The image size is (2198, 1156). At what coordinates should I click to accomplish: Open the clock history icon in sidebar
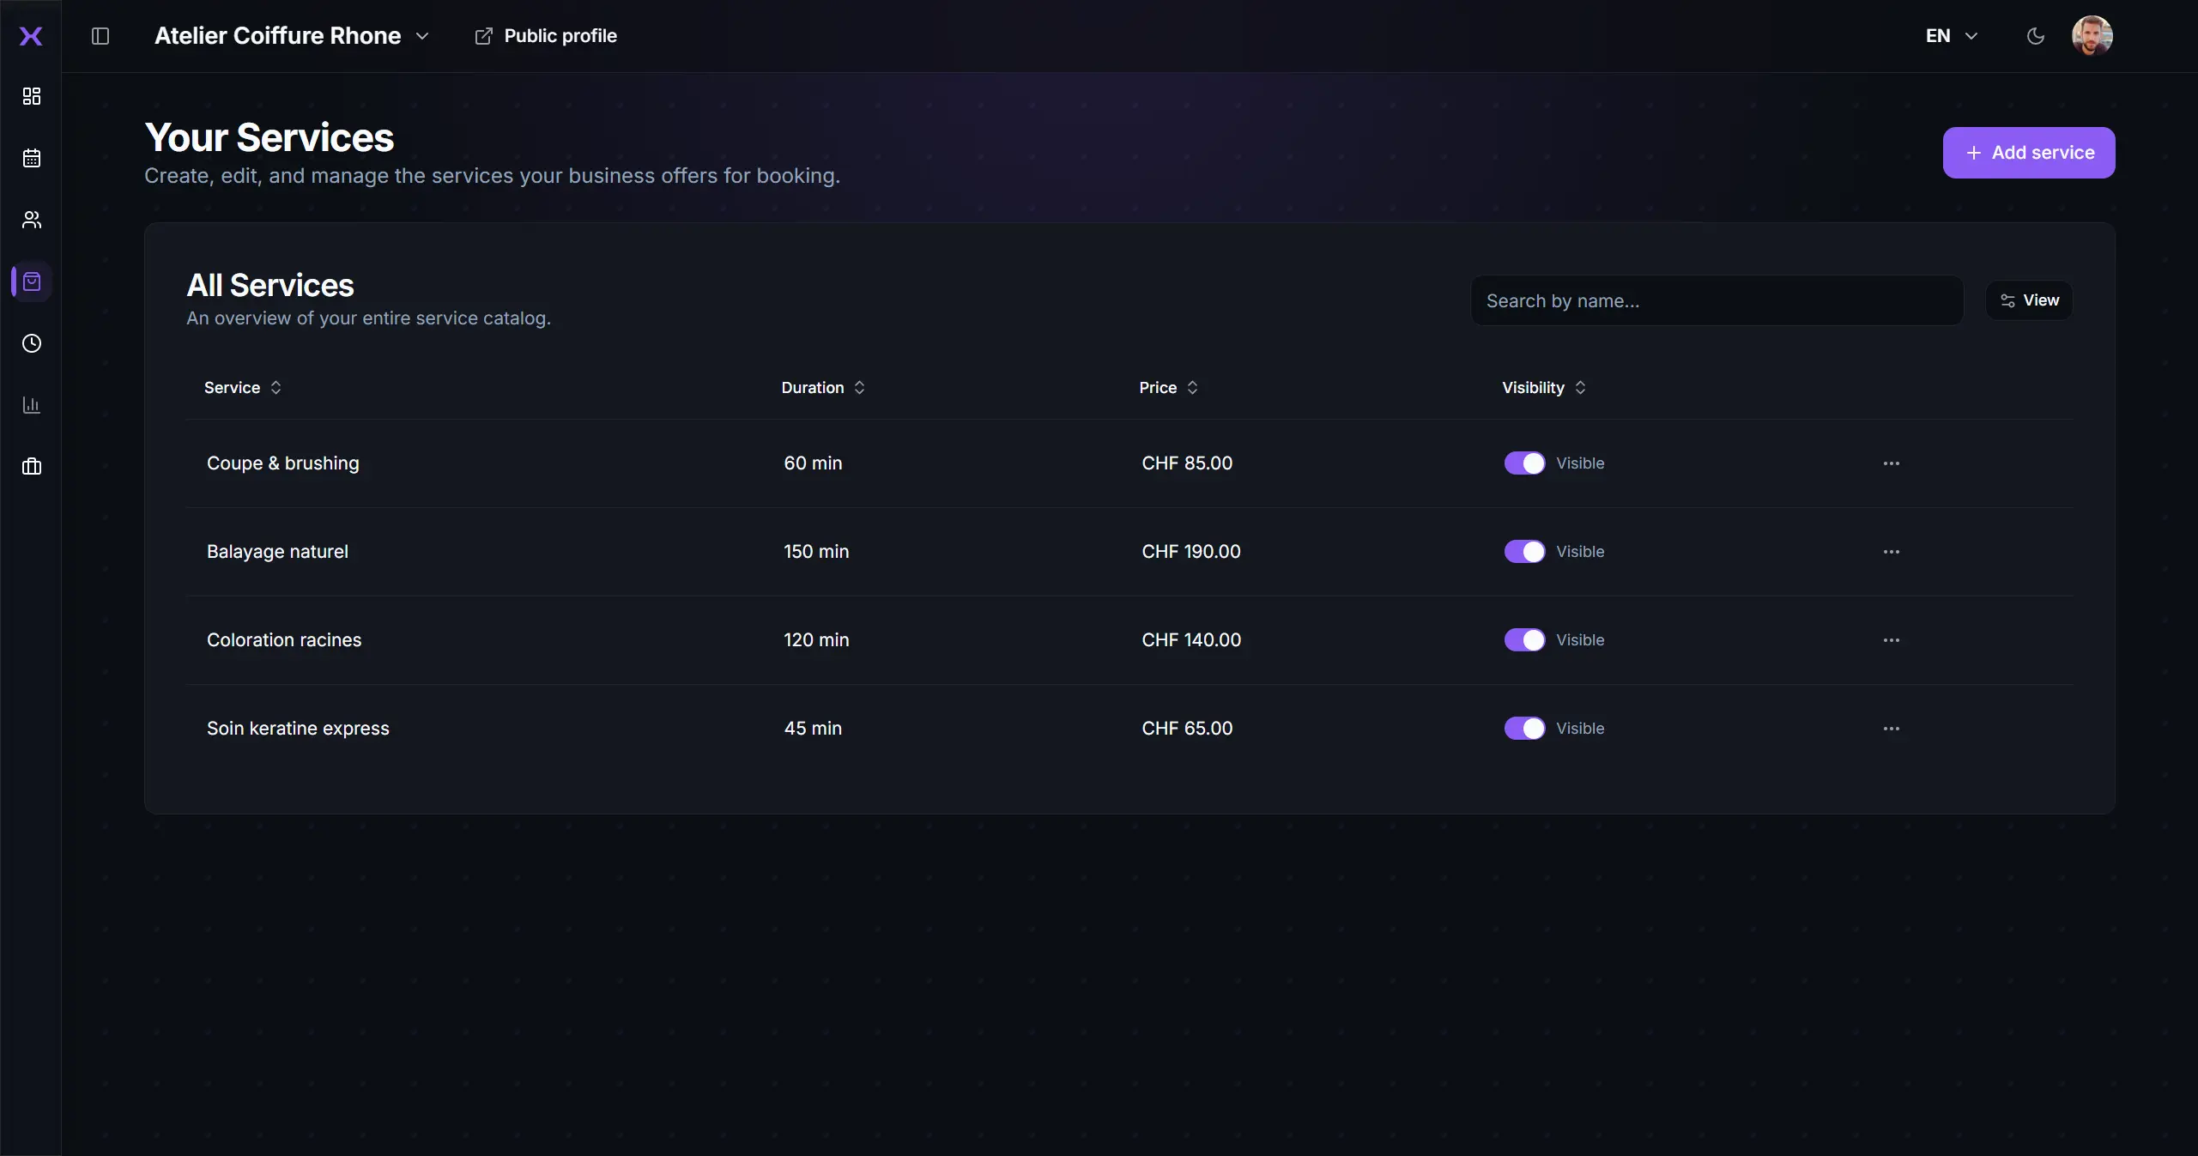pyautogui.click(x=31, y=343)
